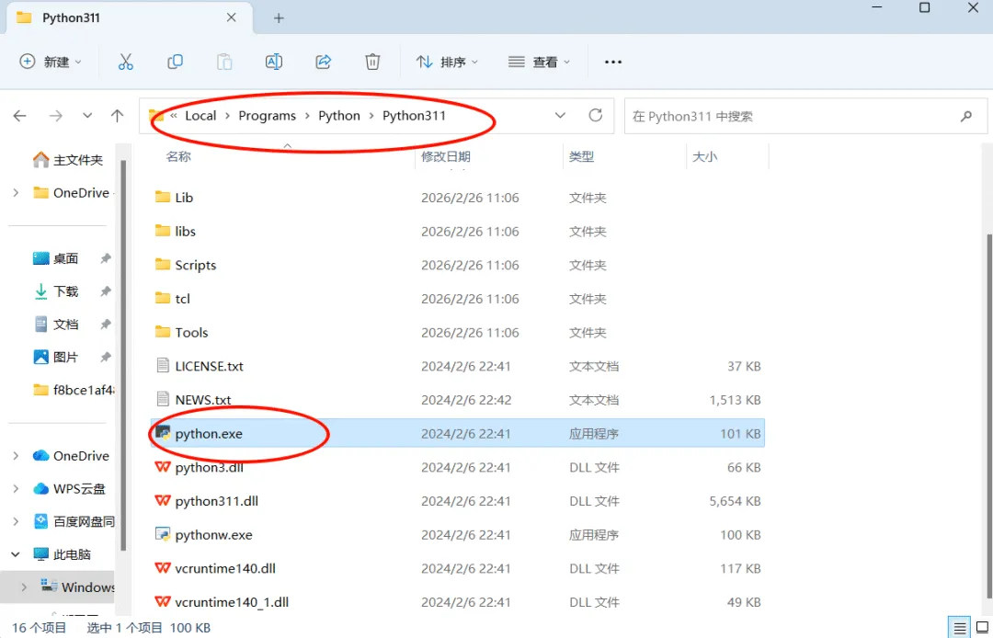
Task: Open a new tab with plus button
Action: (x=279, y=18)
